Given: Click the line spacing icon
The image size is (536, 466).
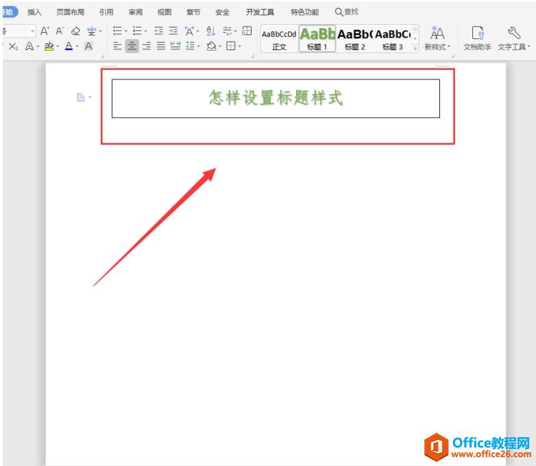Looking at the screenshot, I should (190, 46).
